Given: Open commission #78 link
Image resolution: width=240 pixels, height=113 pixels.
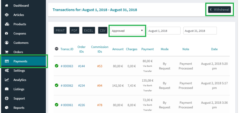Looking at the screenshot, I should [100, 105].
